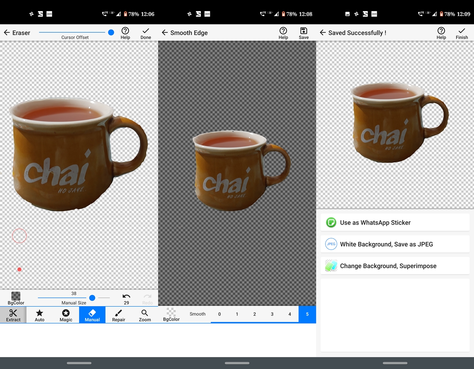Tap the Manual Size label
The image size is (474, 369).
pyautogui.click(x=74, y=303)
